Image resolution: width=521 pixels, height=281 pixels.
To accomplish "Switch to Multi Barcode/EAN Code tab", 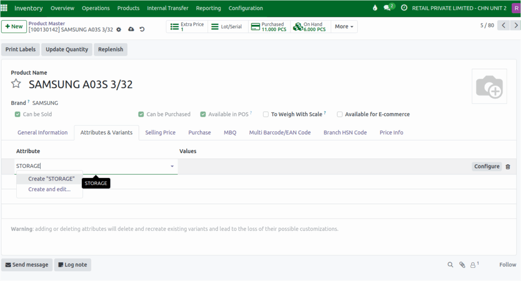I will click(280, 132).
